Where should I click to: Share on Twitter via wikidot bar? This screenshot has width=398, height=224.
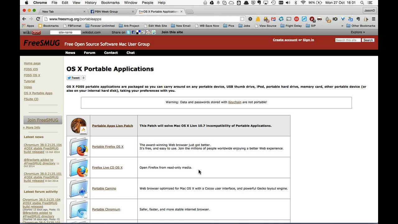128,32
